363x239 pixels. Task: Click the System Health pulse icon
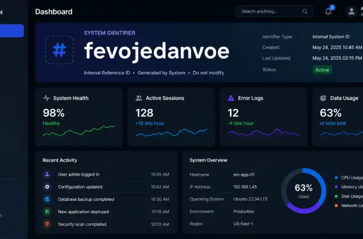pyautogui.click(x=46, y=98)
